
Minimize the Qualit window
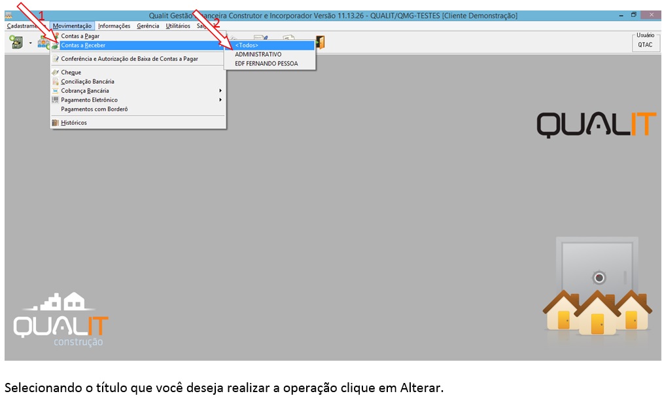tap(621, 15)
